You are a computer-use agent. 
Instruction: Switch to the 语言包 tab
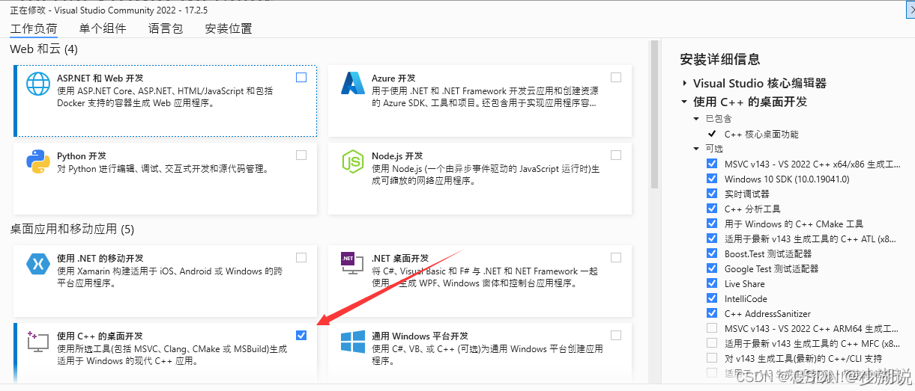[165, 28]
